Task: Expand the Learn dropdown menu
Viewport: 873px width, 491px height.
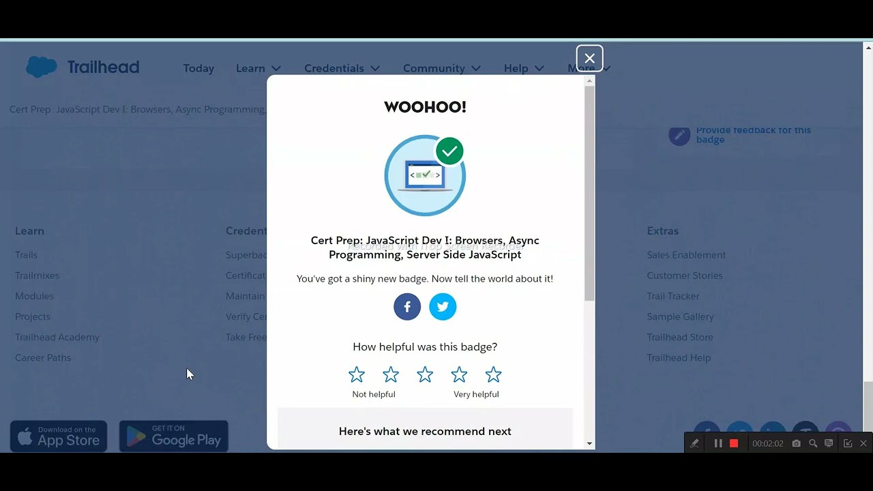Action: click(x=258, y=68)
